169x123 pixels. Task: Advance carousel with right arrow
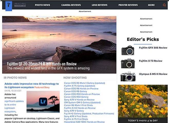(113, 44)
